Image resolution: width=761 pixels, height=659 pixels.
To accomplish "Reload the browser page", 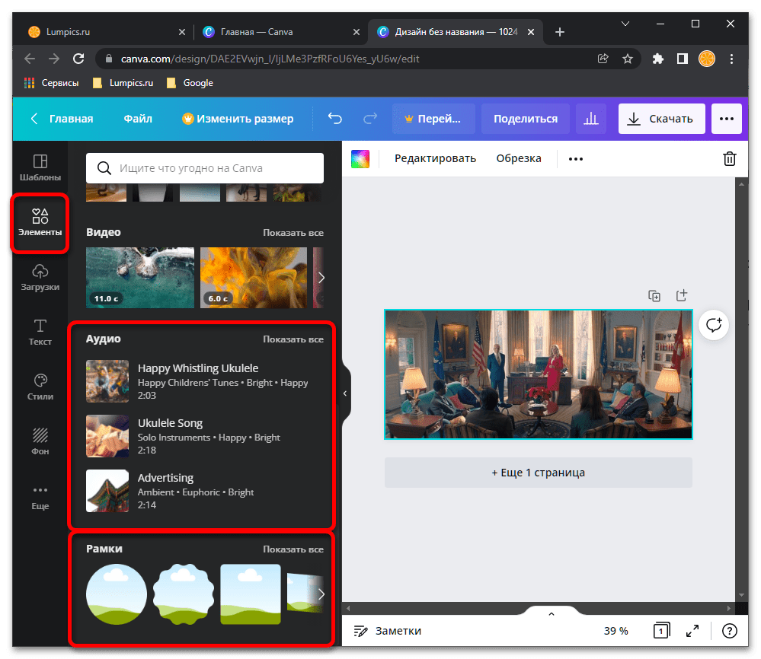I will click(78, 59).
